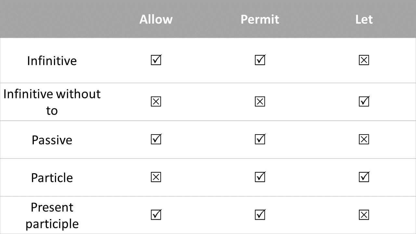Select the Permit column header
This screenshot has width=416, height=234.
pos(260,19)
